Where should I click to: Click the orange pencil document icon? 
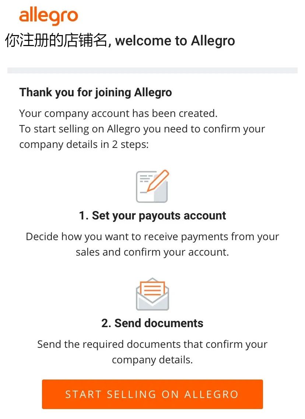click(152, 186)
